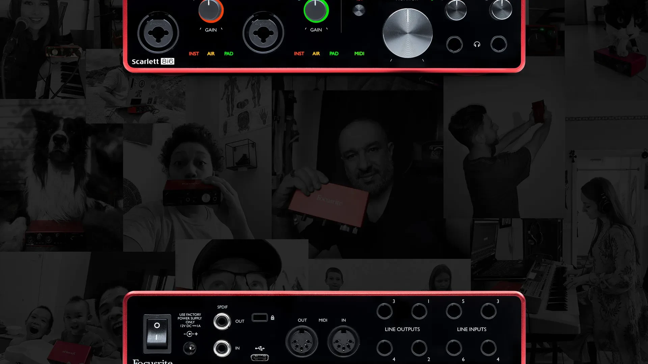Screen dimensions: 648x364
Task: Toggle the second channel AIR indicator
Action: coord(316,54)
